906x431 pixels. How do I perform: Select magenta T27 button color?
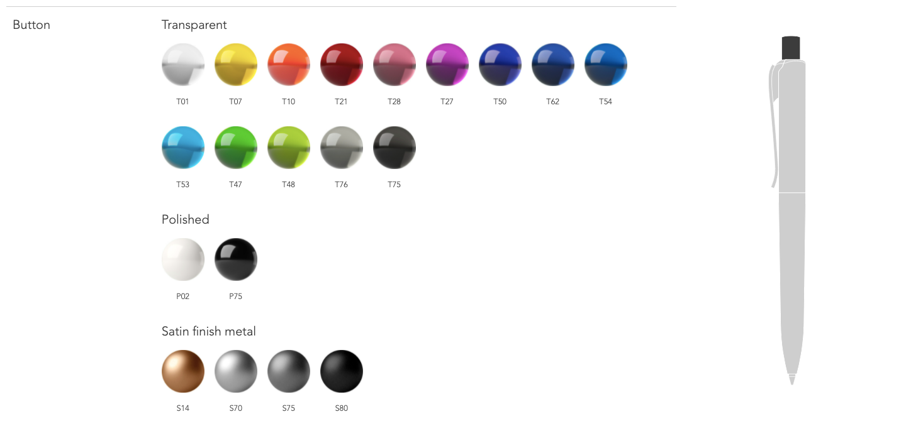click(447, 65)
